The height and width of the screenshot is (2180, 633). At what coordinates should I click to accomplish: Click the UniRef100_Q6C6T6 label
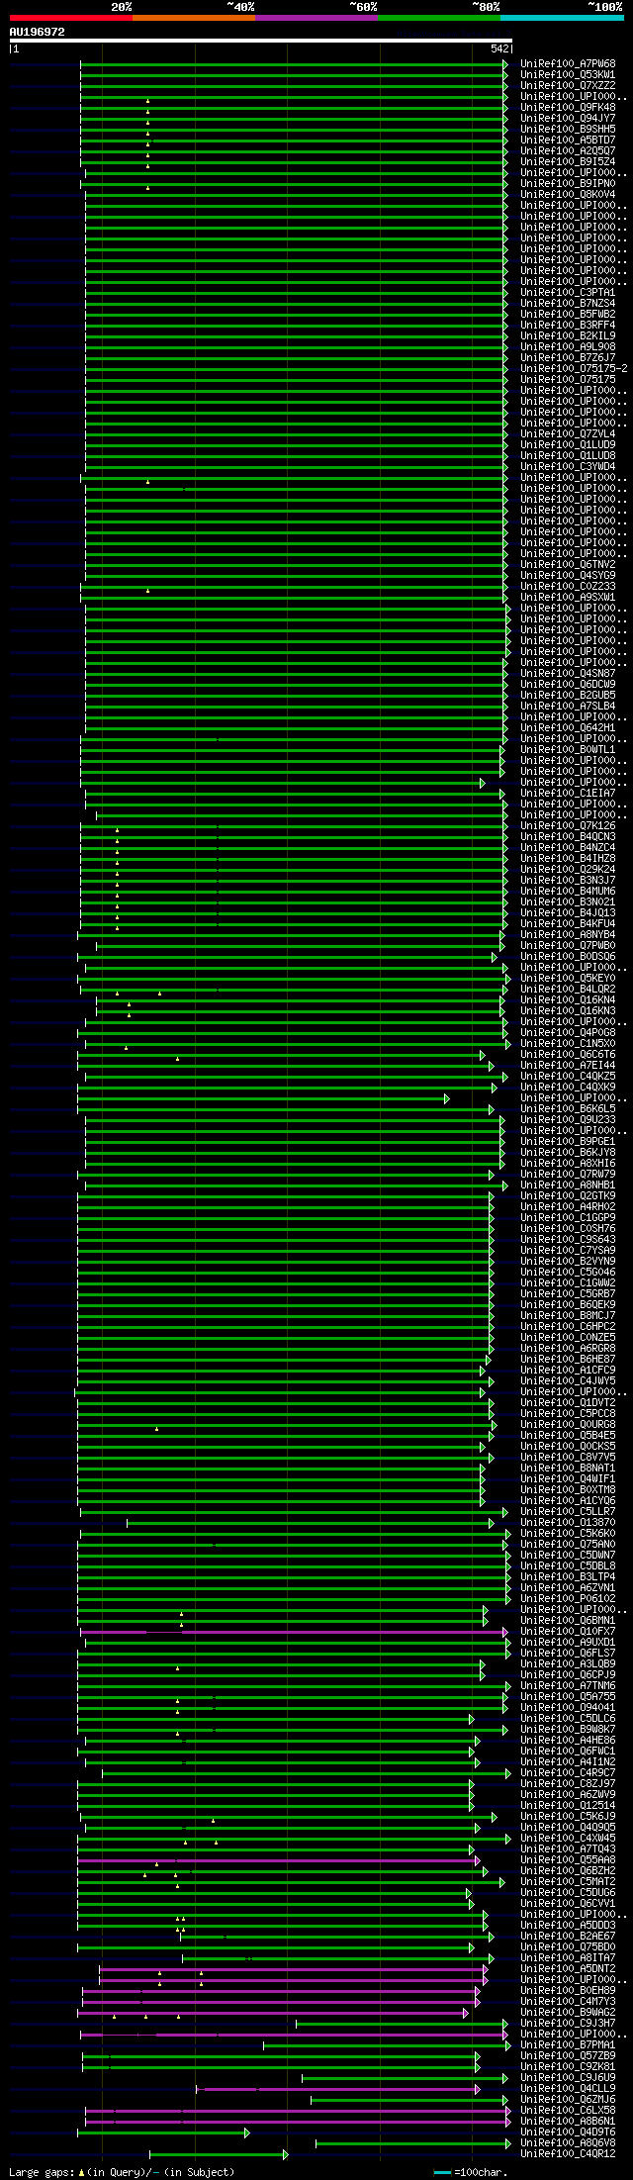point(568,1054)
